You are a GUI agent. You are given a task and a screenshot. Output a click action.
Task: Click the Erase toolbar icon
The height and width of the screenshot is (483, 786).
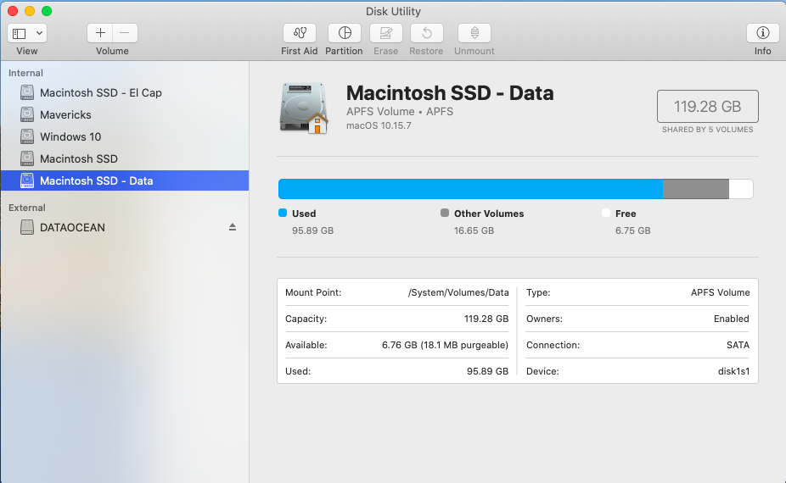tap(385, 33)
